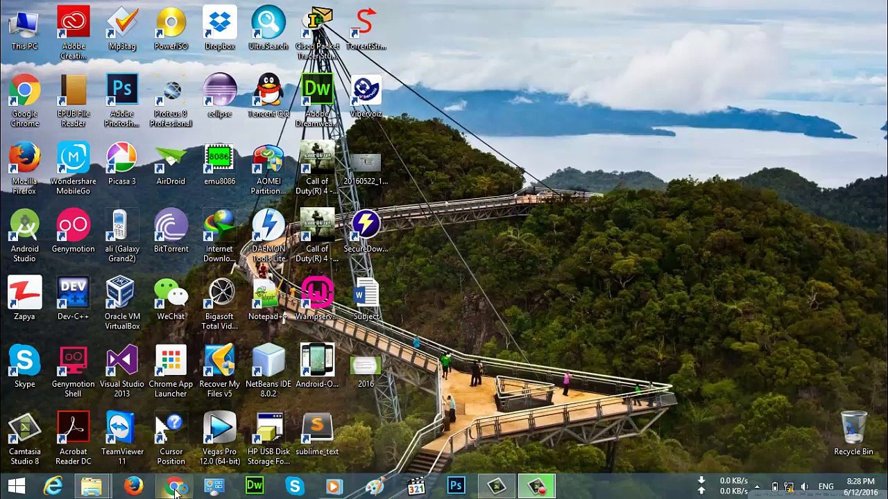Select the BitTorrent desktop shortcut

coord(171,231)
